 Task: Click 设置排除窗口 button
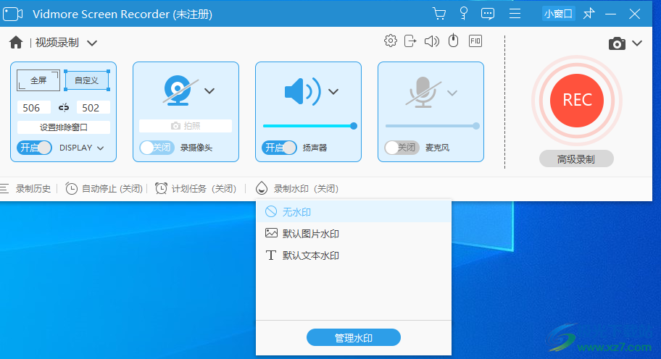64,127
